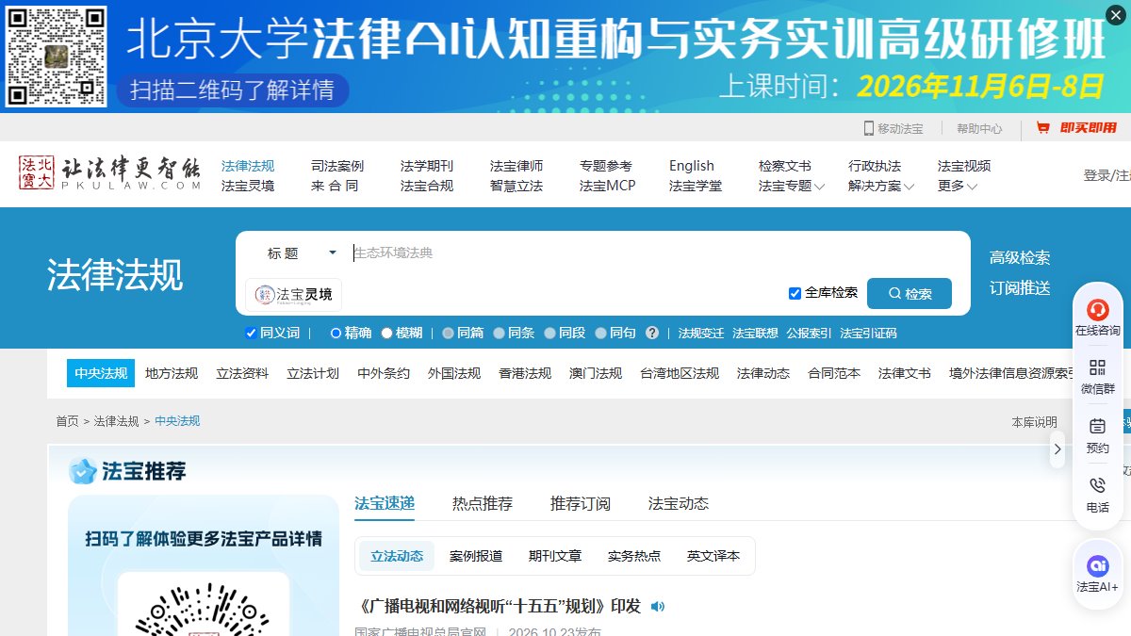1131x636 pixels.
Task: Open the 法宝AI+ assistant icon
Action: click(1097, 565)
